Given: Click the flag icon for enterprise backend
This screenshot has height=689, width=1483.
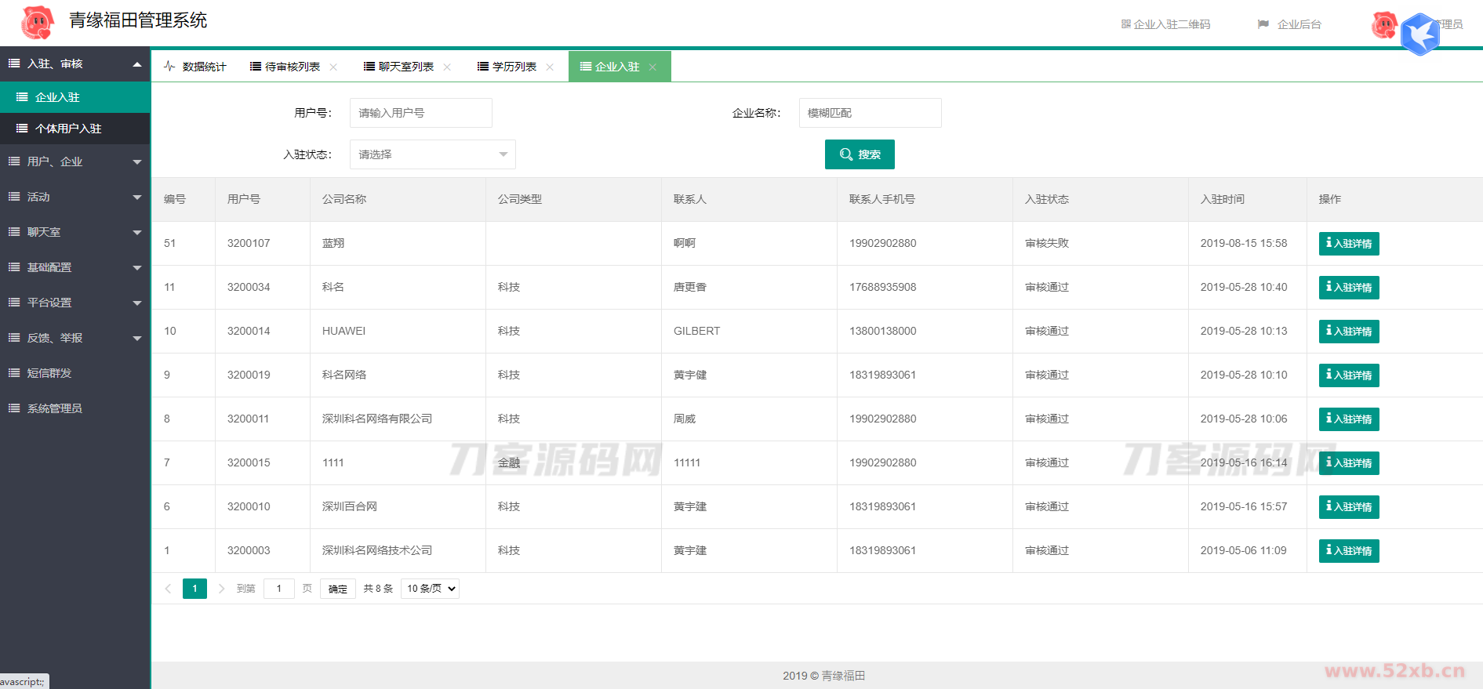Looking at the screenshot, I should (1263, 24).
